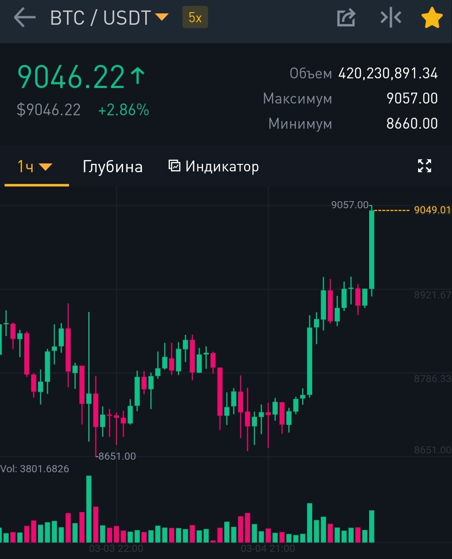Open the 1ч timeframe dropdown
Viewport: 452px width, 559px height.
click(x=35, y=167)
